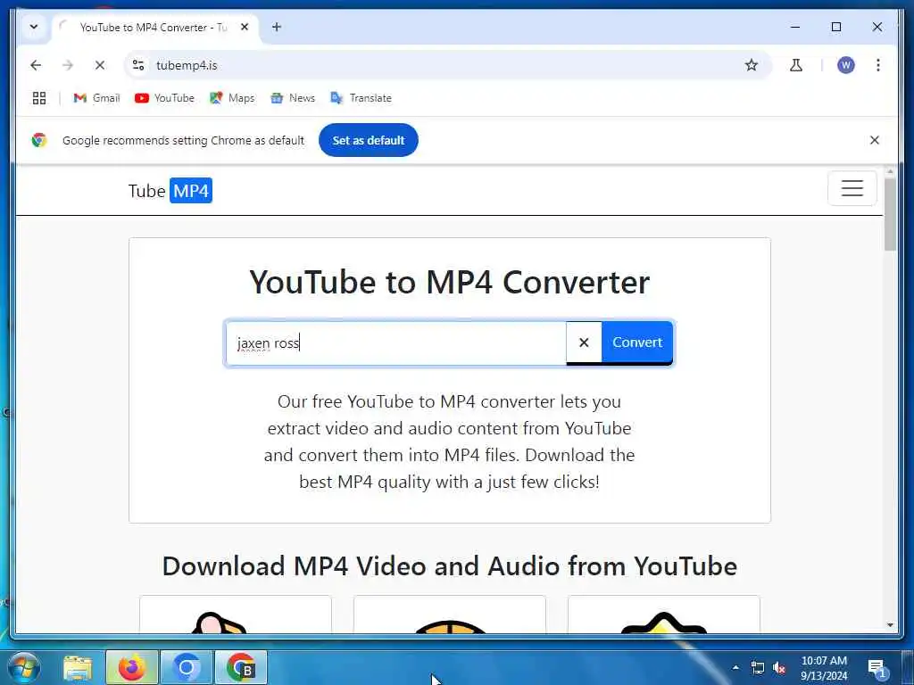
Task: Stop loading the page
Action: (100, 65)
